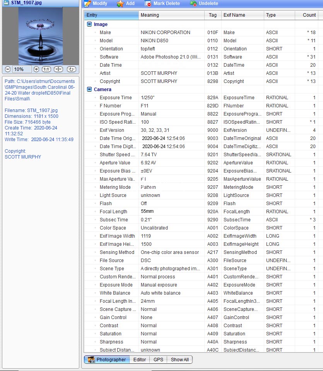Rotate the preview image

point(71,69)
